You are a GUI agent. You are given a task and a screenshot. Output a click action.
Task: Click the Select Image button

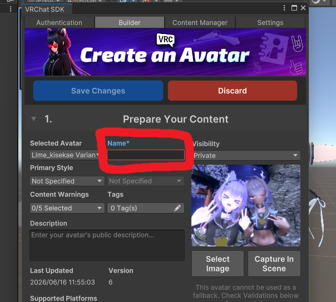pyautogui.click(x=218, y=264)
